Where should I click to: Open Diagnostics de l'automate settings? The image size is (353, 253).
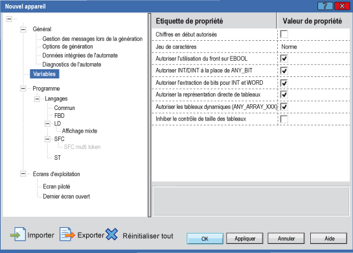coord(72,65)
